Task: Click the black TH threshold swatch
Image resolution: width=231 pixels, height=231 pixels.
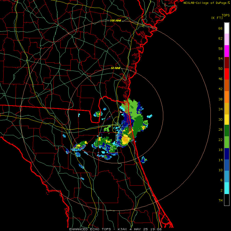Action: coord(227,200)
